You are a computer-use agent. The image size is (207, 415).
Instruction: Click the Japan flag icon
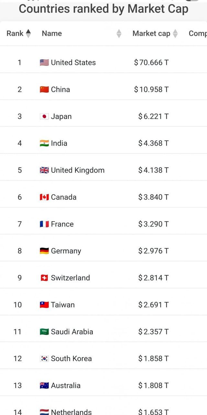coord(44,116)
